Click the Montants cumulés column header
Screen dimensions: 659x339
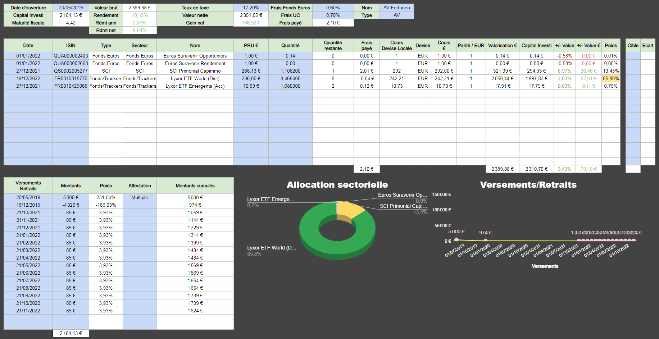pyautogui.click(x=195, y=185)
